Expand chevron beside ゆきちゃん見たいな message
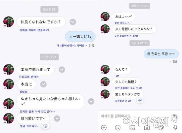 point(91,101)
